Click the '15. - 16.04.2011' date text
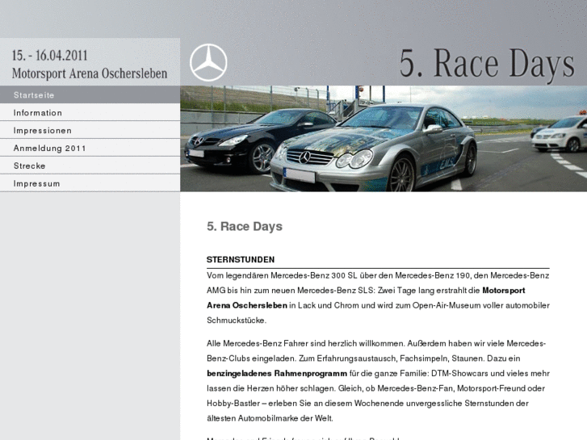 50,56
